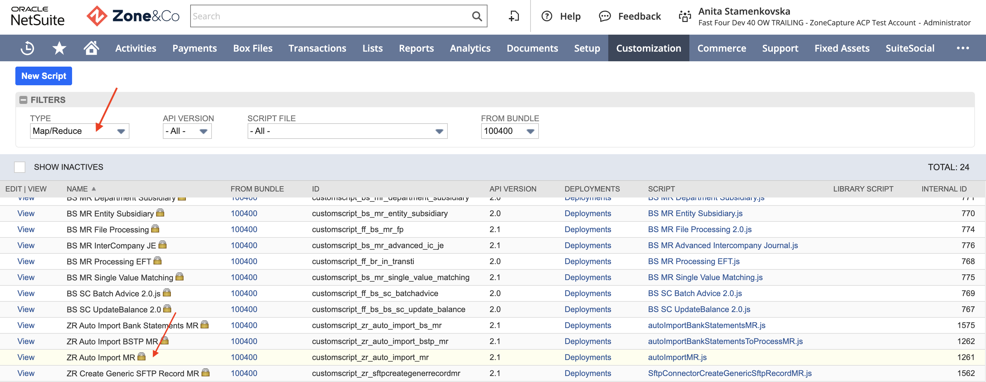The height and width of the screenshot is (382, 986).
Task: Open the Recent Records clock icon
Action: pos(27,48)
